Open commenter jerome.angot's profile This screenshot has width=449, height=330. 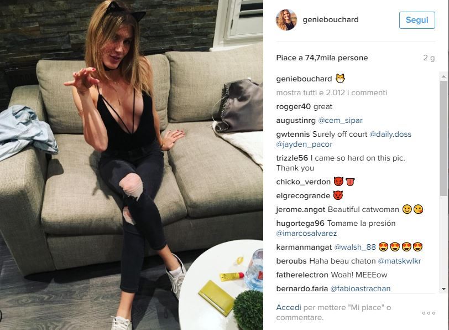tap(301, 210)
